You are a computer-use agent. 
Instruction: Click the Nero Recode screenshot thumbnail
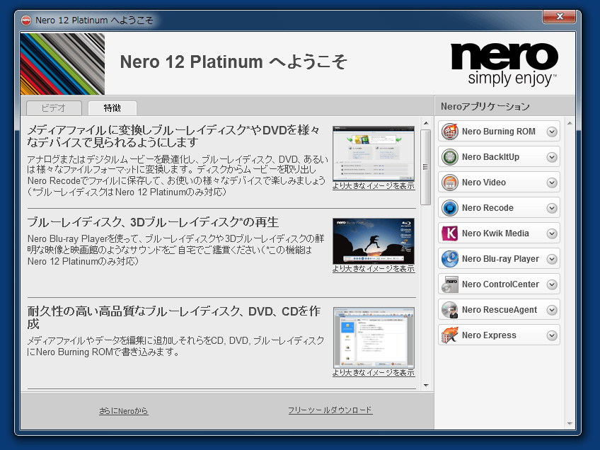pyautogui.click(x=374, y=154)
